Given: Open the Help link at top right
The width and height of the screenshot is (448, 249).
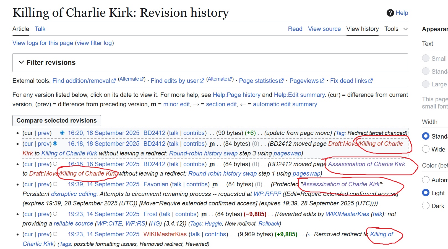Looking at the screenshot, I should 402,13.
